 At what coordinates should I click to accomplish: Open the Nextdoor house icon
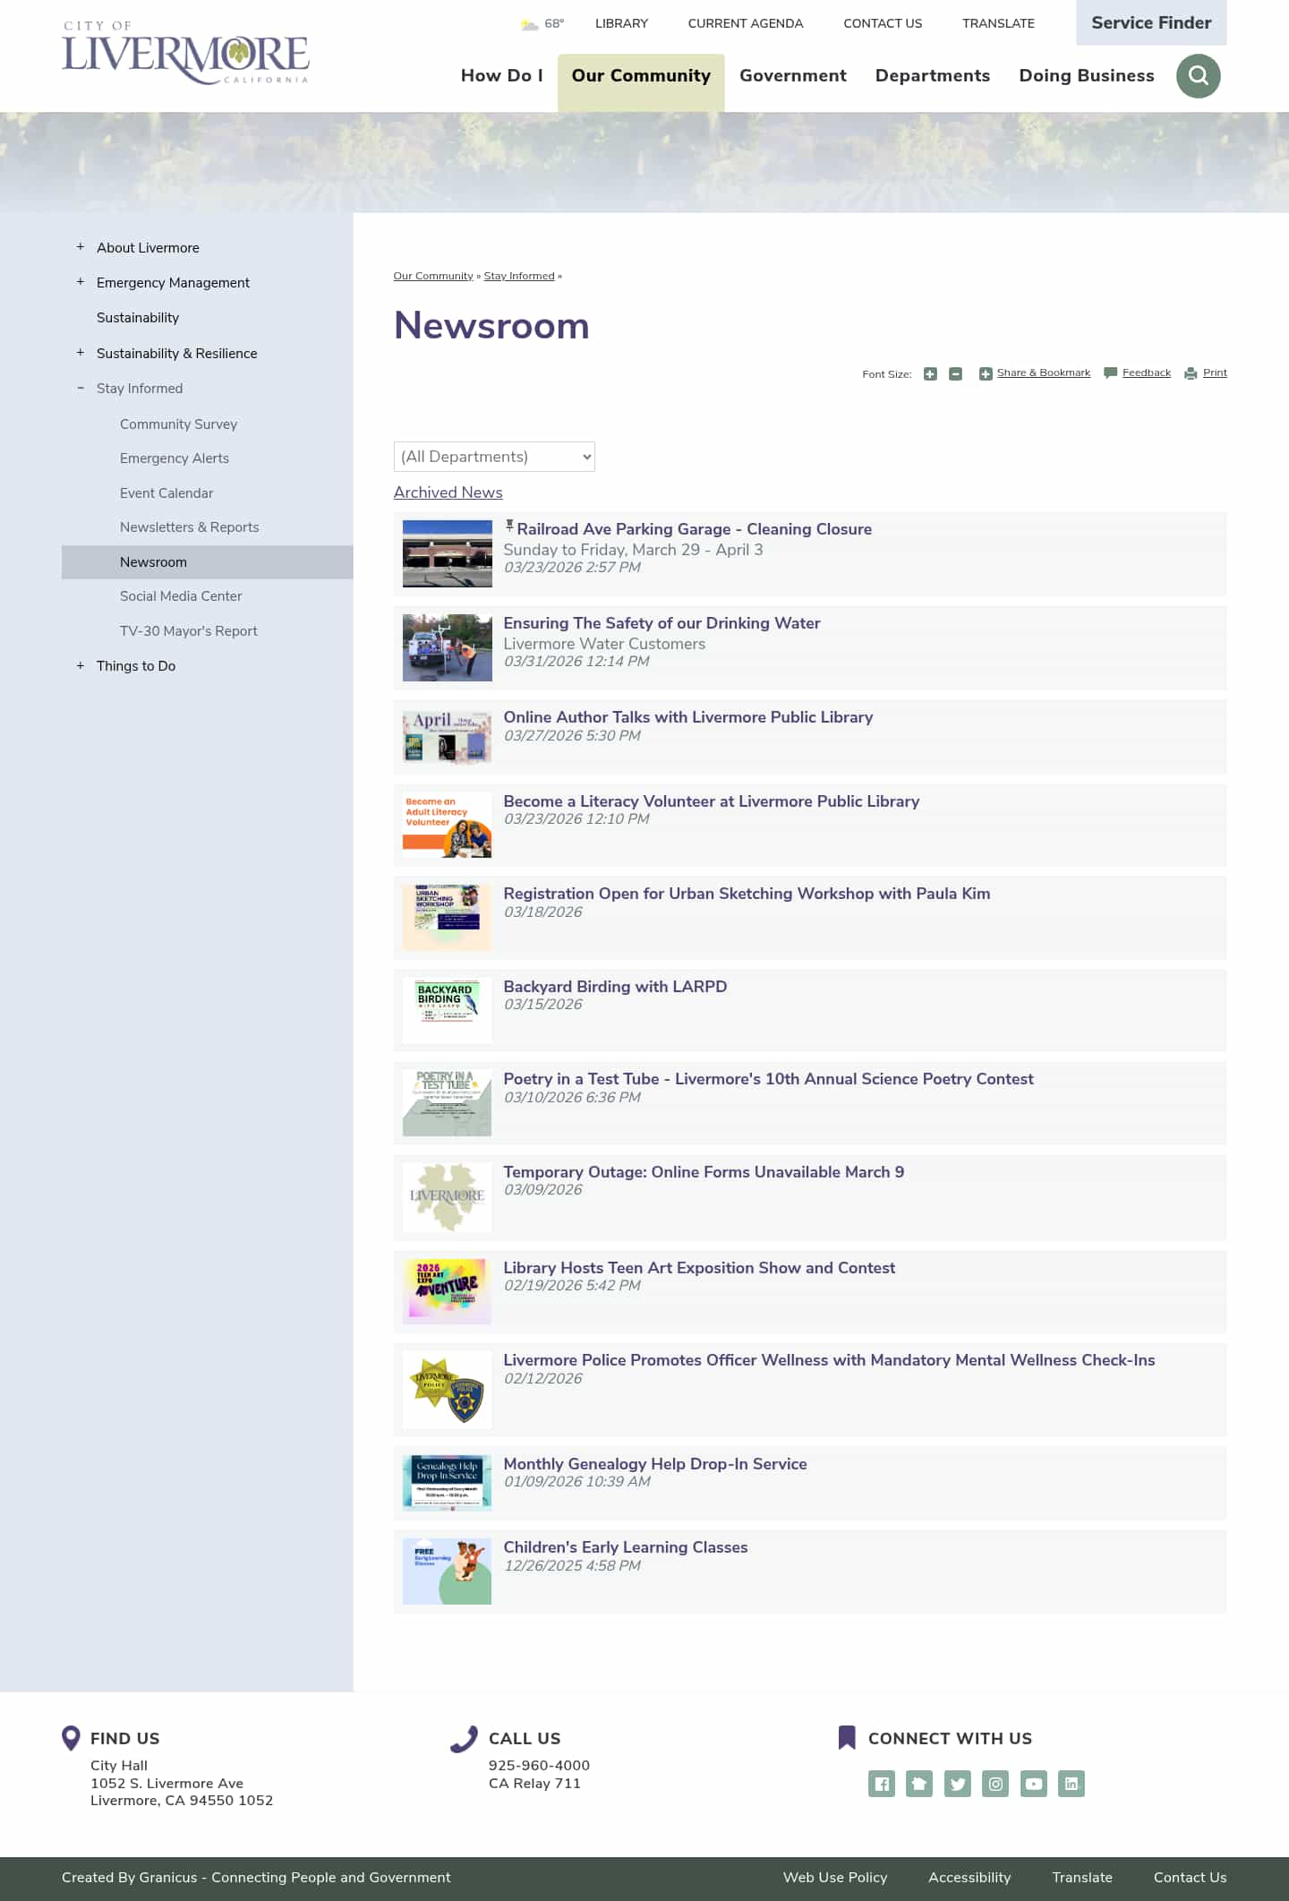919,1784
